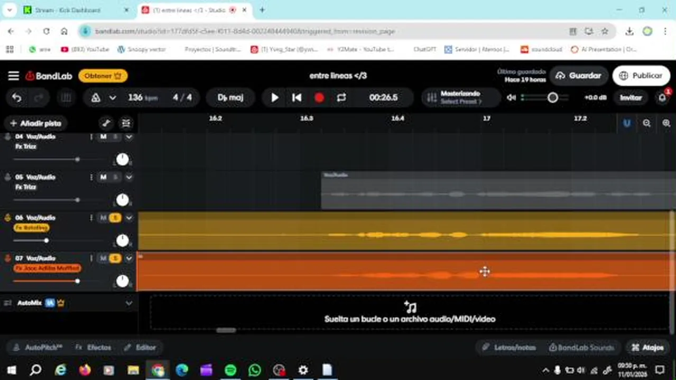The image size is (676, 380).
Task: Open the Editor tab
Action: pos(140,347)
